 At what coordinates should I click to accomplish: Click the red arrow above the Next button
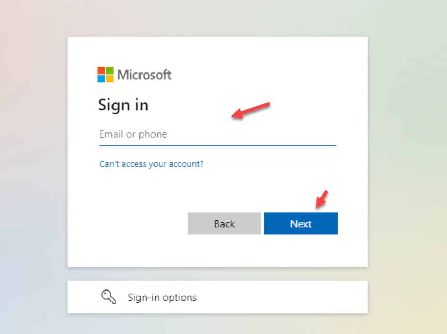[322, 199]
